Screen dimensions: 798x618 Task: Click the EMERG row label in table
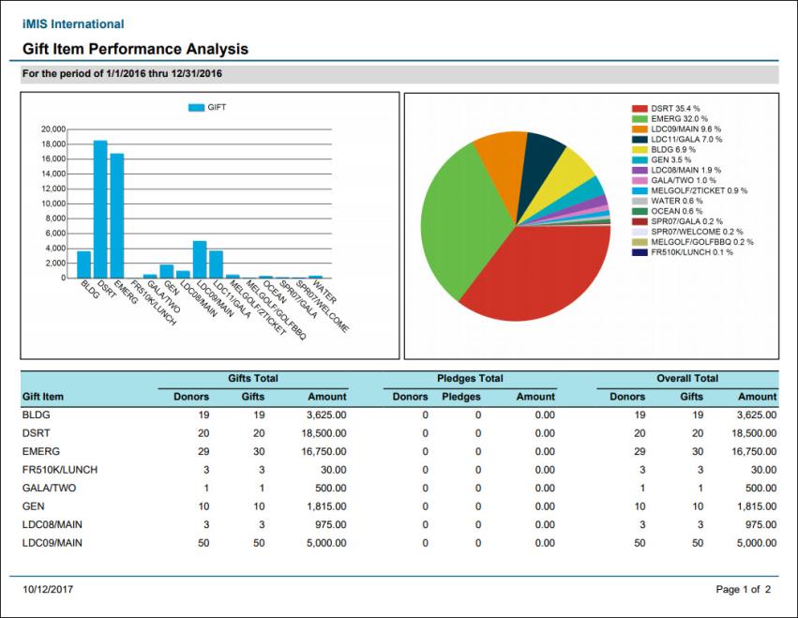tap(40, 451)
